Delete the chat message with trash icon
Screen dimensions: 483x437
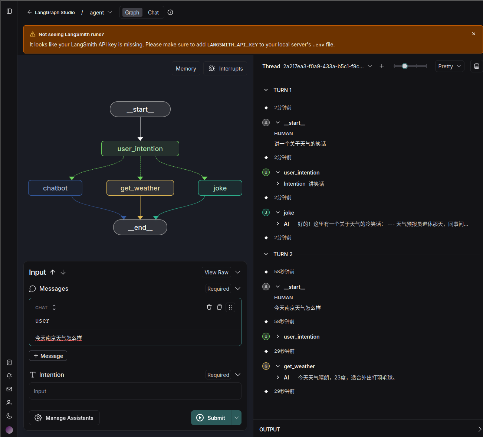[x=209, y=307]
